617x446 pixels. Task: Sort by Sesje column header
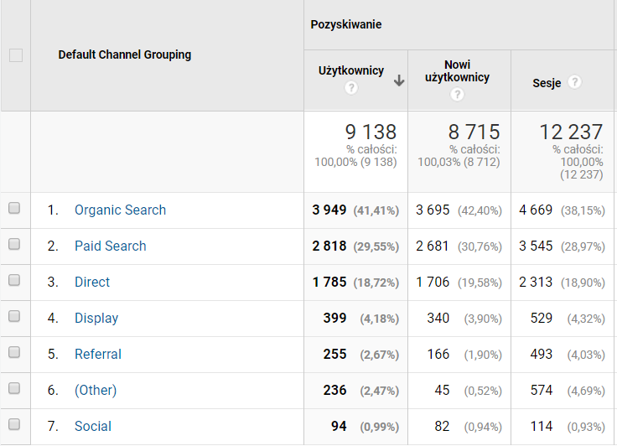(x=547, y=83)
